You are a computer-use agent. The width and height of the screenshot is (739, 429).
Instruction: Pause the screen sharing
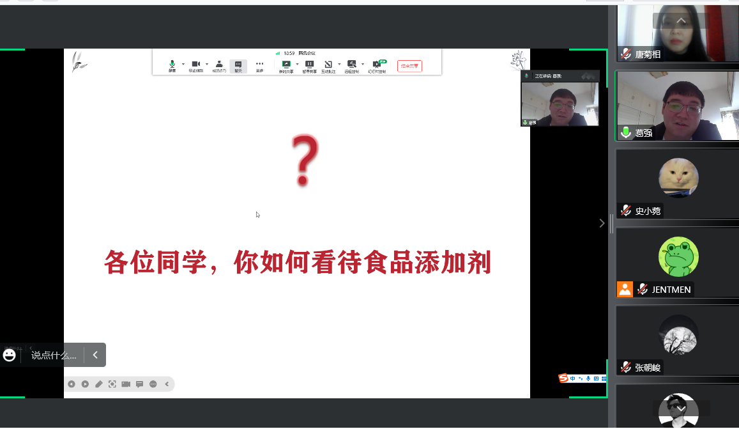point(309,65)
